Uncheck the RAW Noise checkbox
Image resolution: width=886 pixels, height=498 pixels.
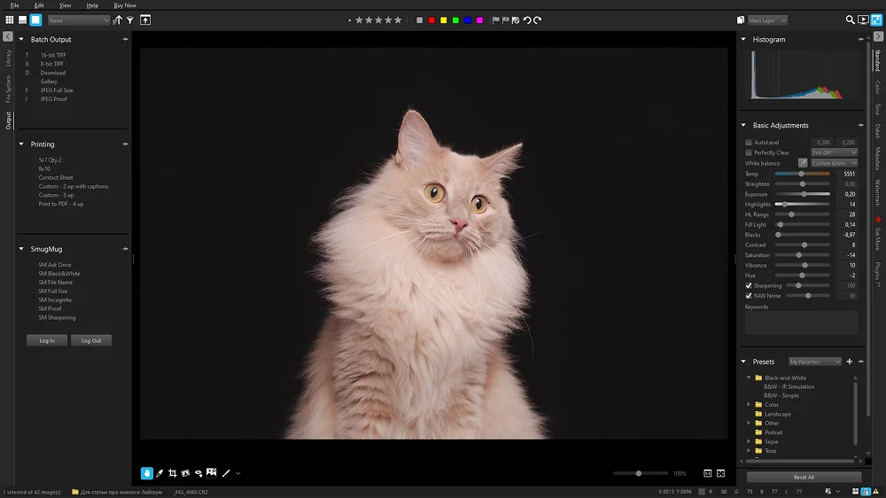(749, 296)
